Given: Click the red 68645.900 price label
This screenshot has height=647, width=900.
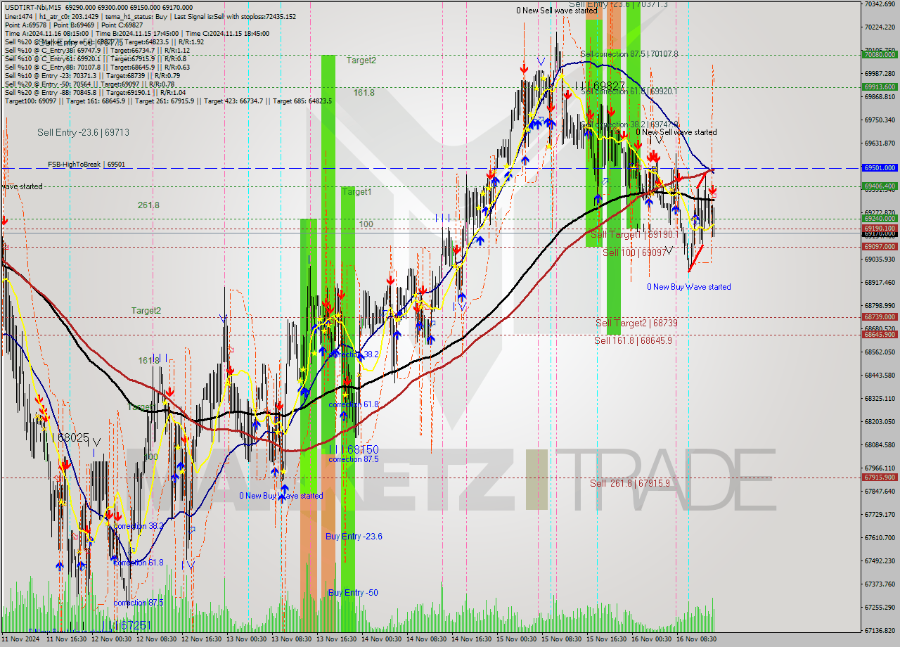Looking at the screenshot, I should tap(880, 335).
